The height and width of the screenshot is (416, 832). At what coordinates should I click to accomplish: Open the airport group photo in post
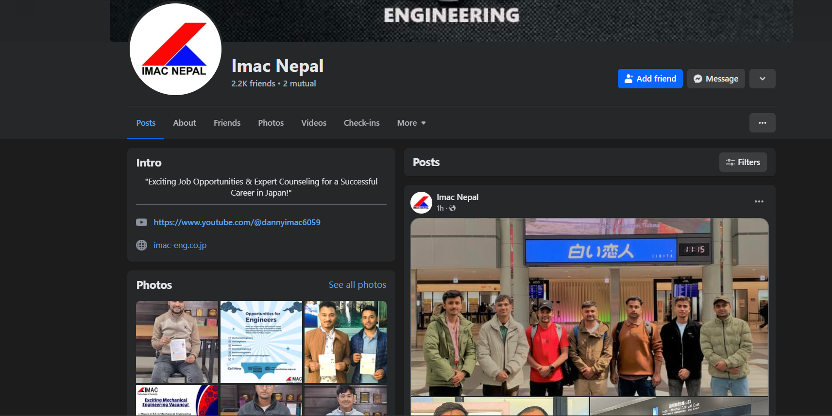(589, 307)
